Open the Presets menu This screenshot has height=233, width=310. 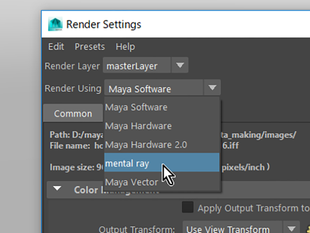click(x=90, y=47)
